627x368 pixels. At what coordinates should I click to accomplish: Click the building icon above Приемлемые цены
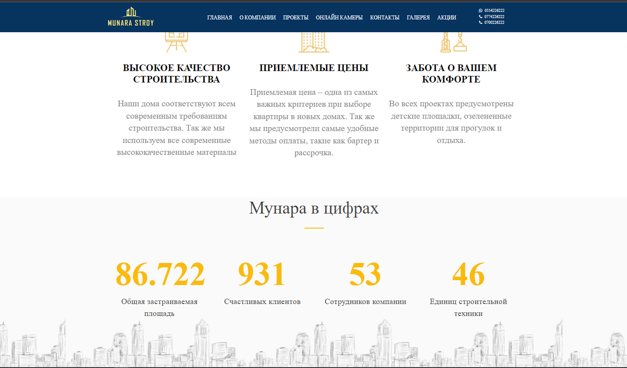coord(314,42)
